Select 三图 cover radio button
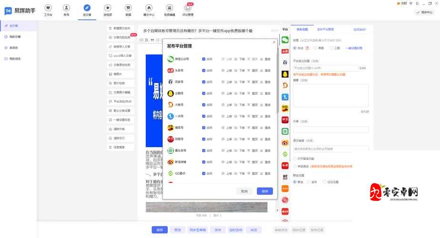The width and height of the screenshot is (440, 238). [331, 48]
